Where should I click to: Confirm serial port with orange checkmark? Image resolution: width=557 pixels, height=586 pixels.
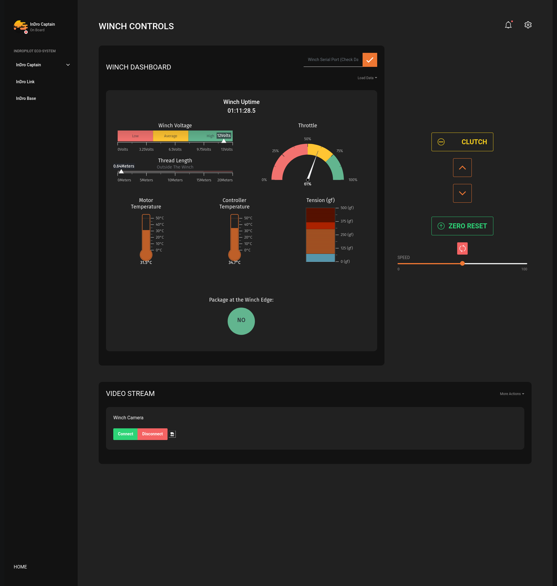370,60
